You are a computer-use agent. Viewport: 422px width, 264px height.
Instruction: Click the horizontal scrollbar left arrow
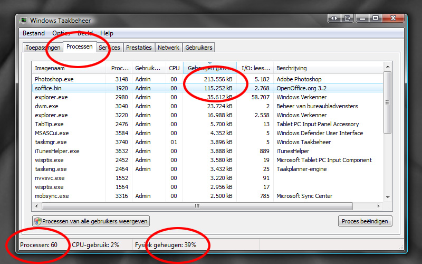pyautogui.click(x=36, y=206)
